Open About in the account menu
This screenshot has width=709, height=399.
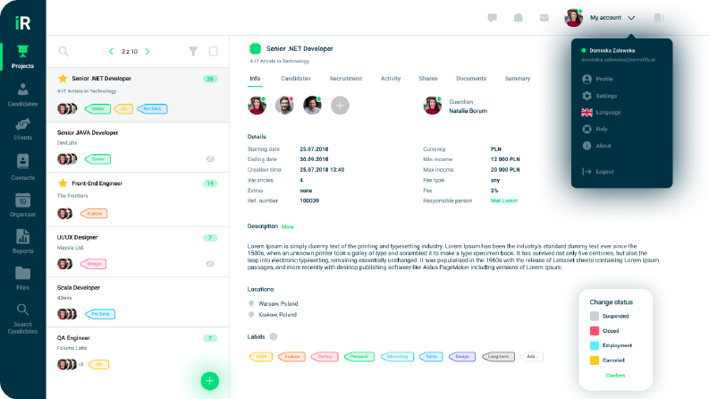click(x=597, y=146)
